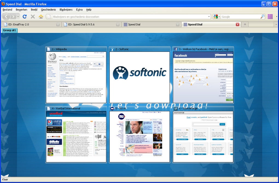Click the 'Klaar' status bar text
This screenshot has height=183, width=279.
click(x=5, y=179)
